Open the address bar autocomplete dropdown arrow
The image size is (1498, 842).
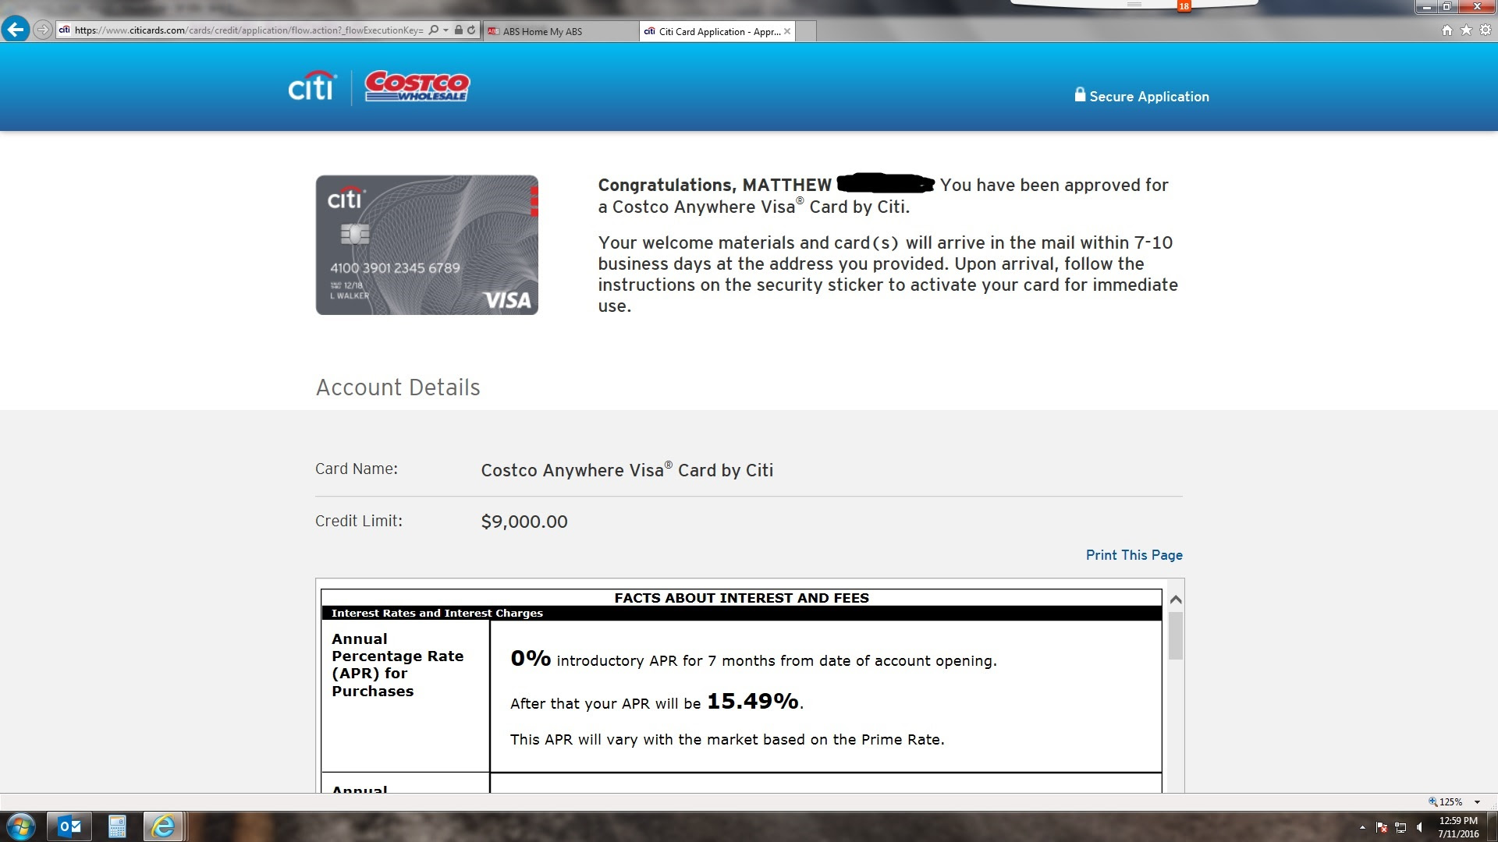click(445, 30)
